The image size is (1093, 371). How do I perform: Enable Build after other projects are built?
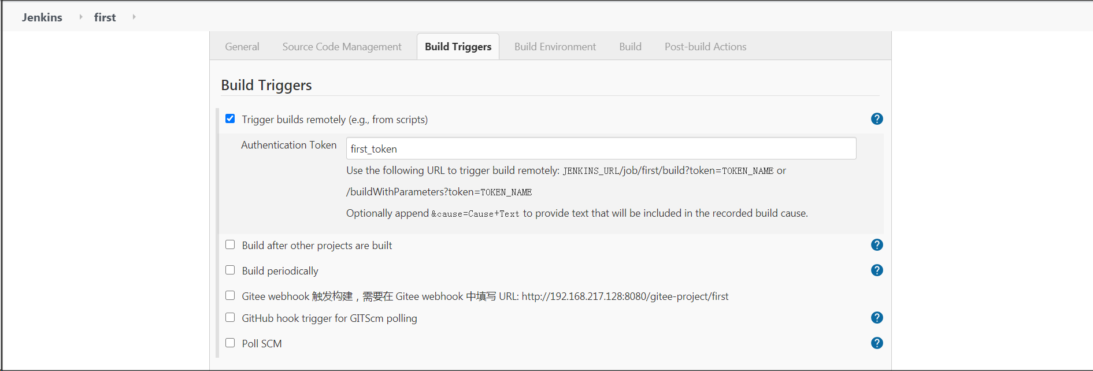[230, 244]
